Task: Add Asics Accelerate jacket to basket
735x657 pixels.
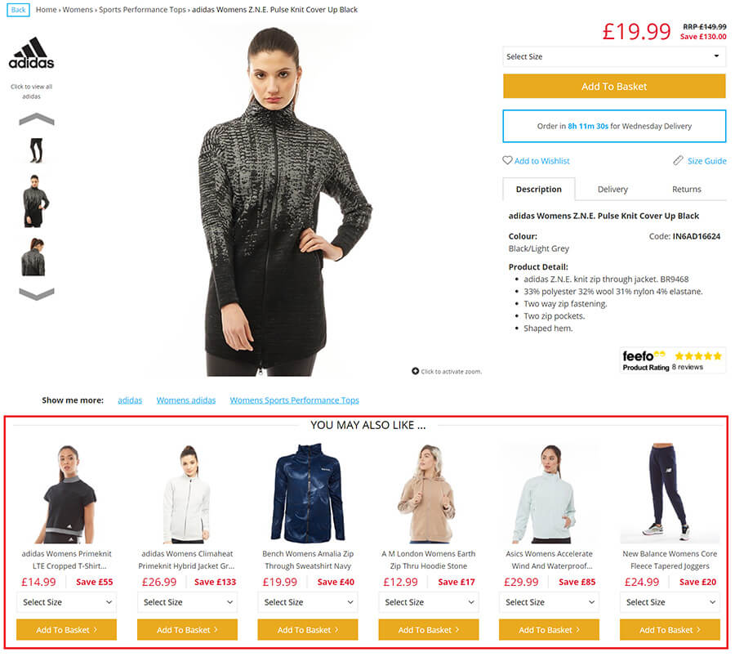Action: point(549,630)
